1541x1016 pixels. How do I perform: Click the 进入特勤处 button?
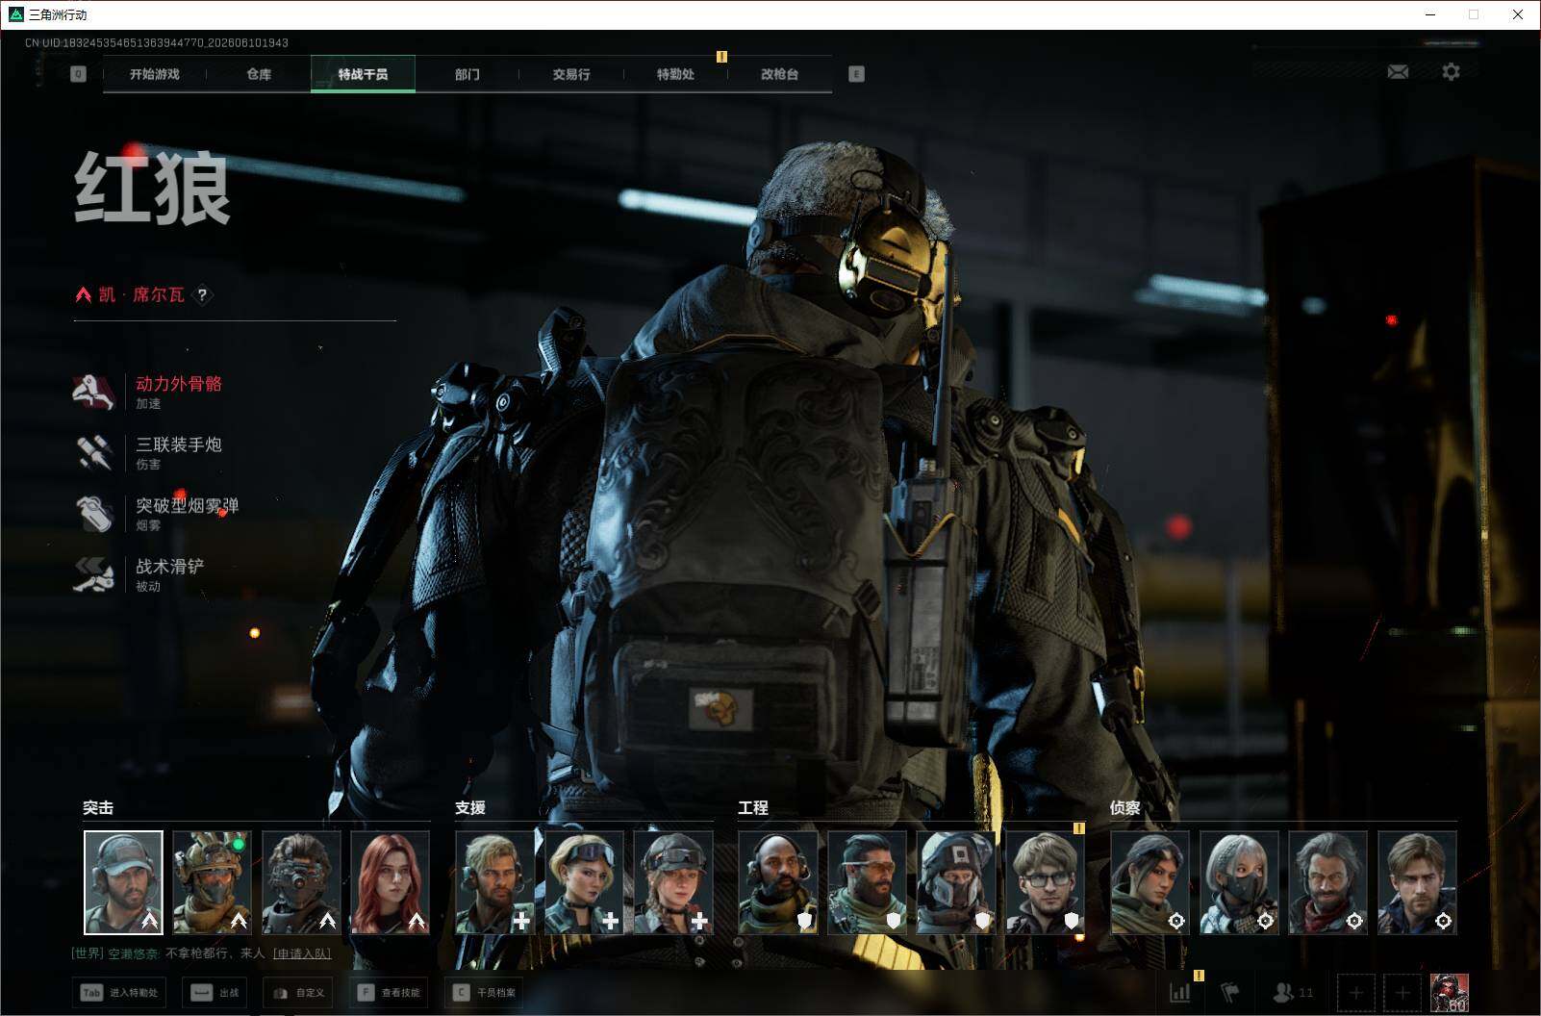coord(118,993)
